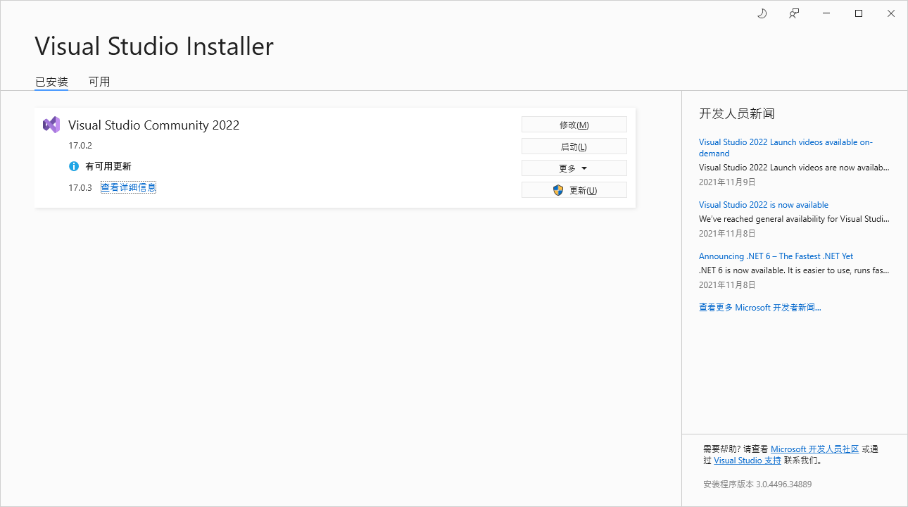Expand the 更多 dropdown
The image size is (908, 507).
coord(574,168)
